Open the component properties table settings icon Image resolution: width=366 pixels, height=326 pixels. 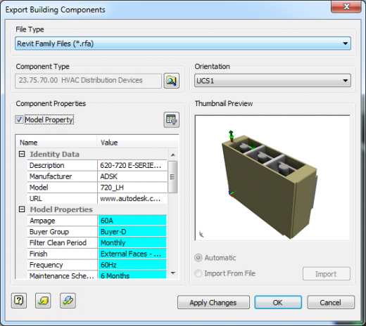pos(172,119)
